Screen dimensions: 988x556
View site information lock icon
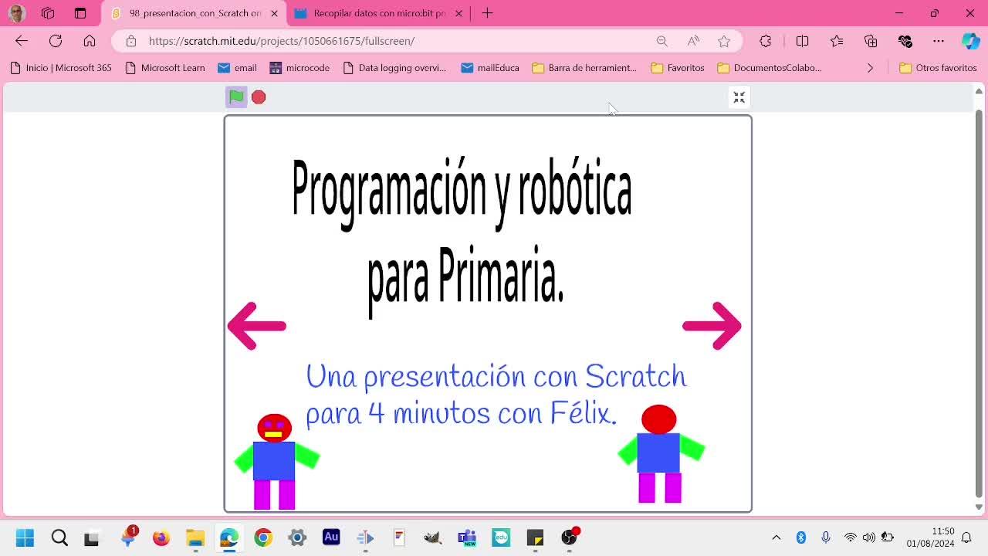[x=131, y=41]
